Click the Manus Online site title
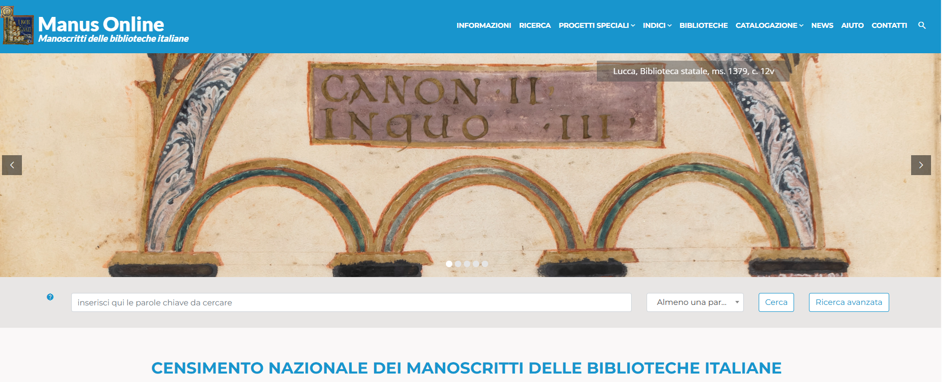Viewport: 942px width, 382px height. (x=101, y=24)
